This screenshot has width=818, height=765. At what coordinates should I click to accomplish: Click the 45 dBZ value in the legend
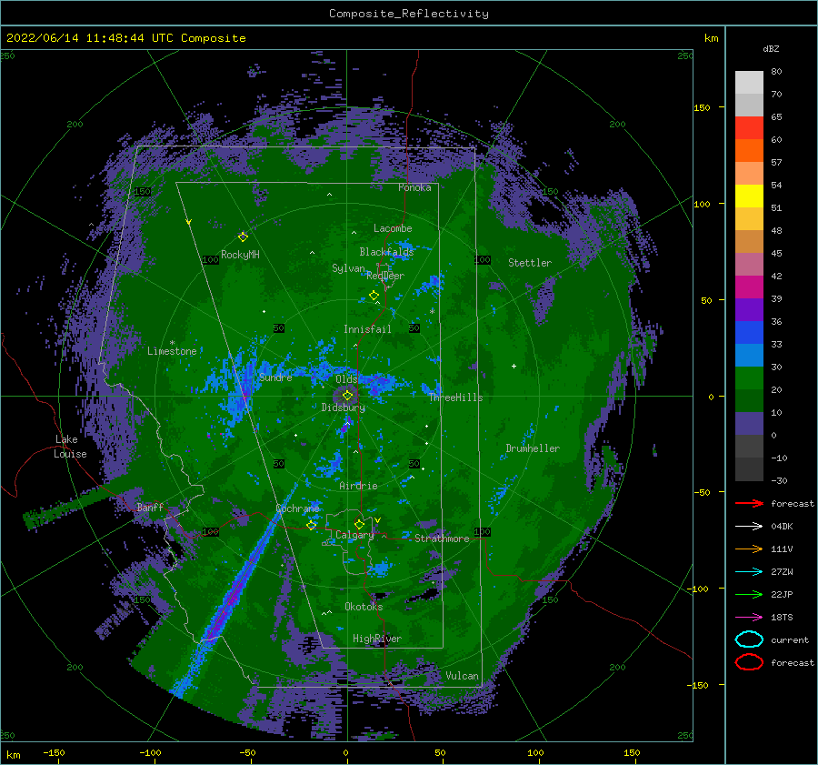[776, 253]
